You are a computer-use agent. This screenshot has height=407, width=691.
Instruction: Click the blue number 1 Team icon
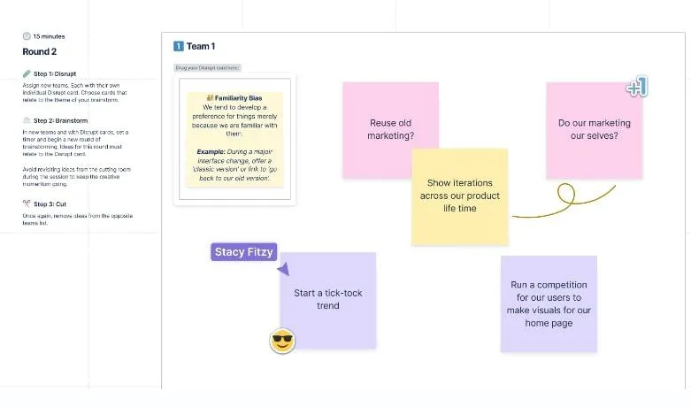pos(179,46)
